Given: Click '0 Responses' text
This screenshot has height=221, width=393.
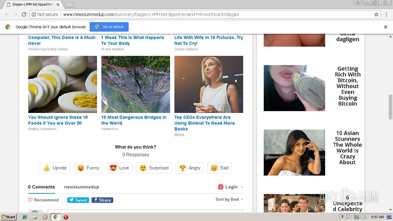Looking at the screenshot, I should pos(136,155).
